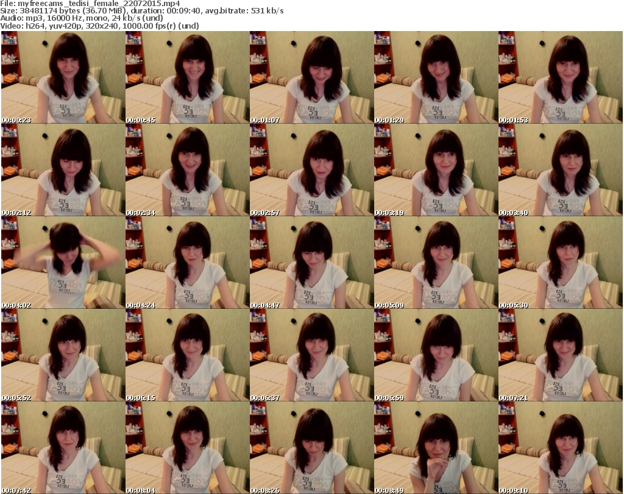Select the frame marked 00:03:40

(x=561, y=170)
